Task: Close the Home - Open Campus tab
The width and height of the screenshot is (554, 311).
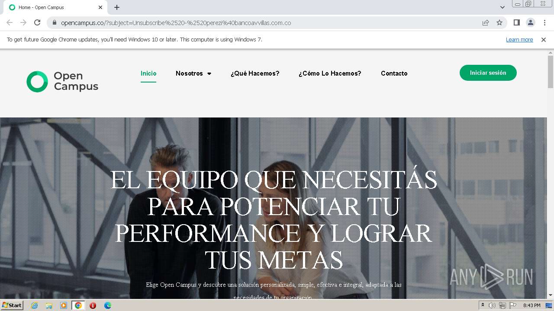Action: click(100, 7)
